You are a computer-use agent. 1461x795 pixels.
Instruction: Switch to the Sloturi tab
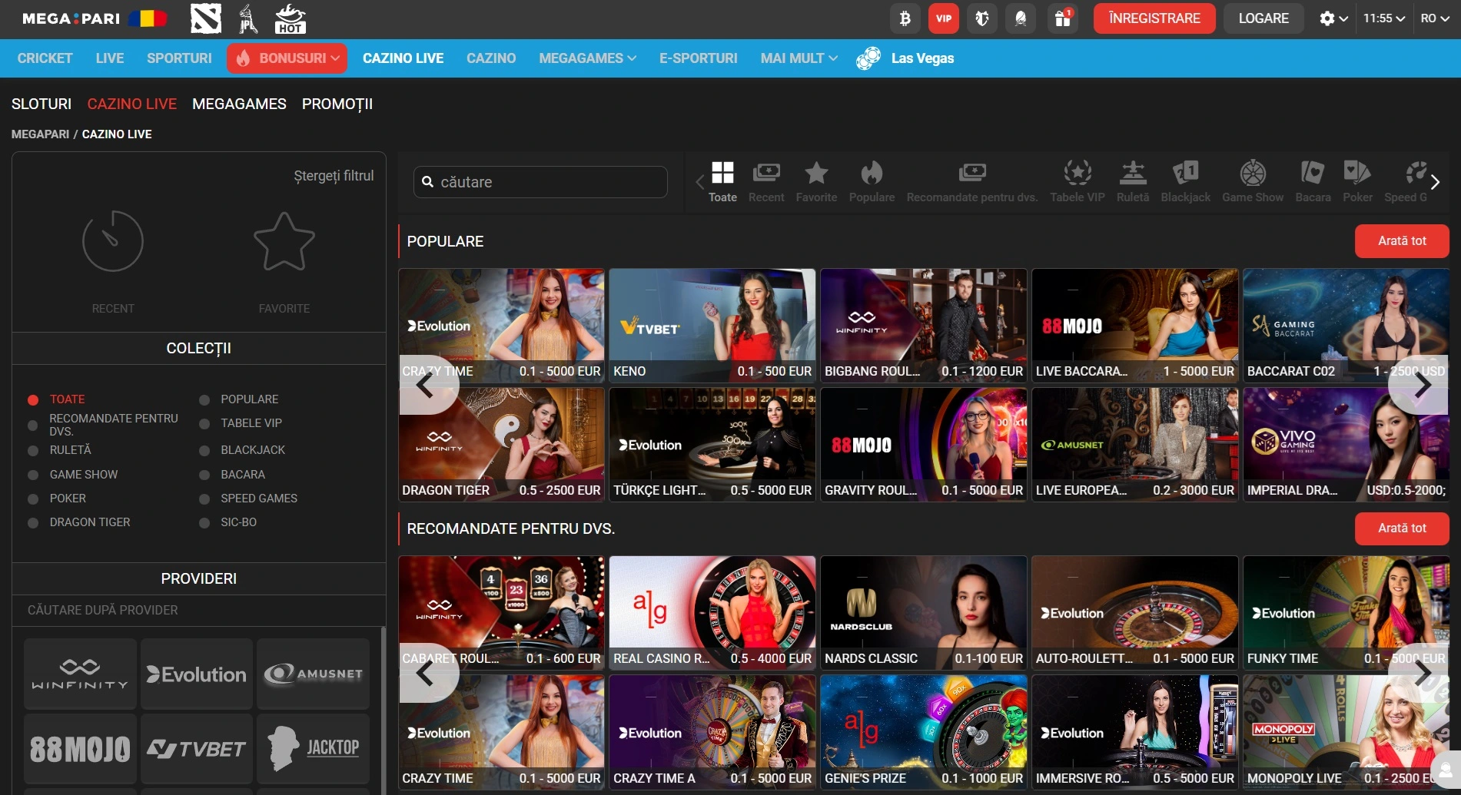tap(42, 104)
